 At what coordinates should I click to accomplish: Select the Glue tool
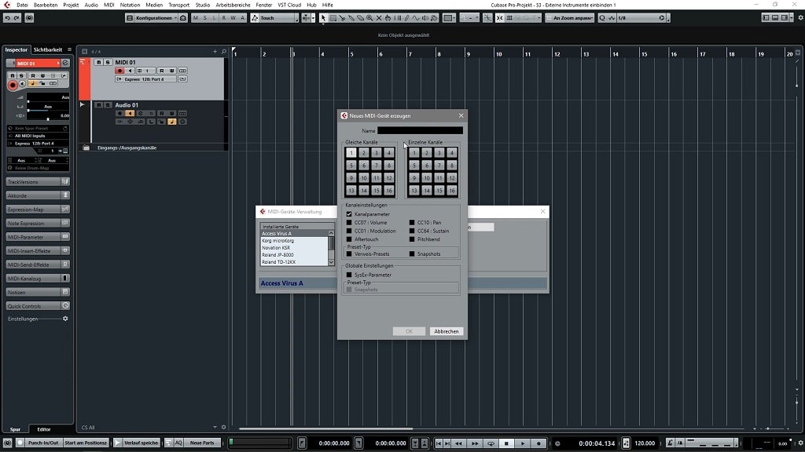coord(351,18)
